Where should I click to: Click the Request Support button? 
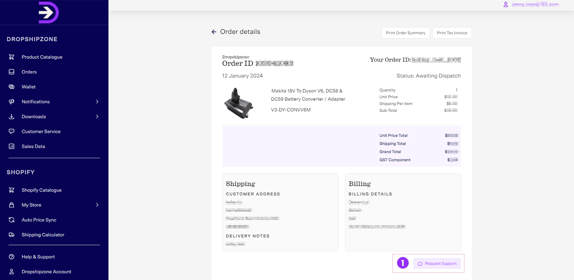point(437,264)
